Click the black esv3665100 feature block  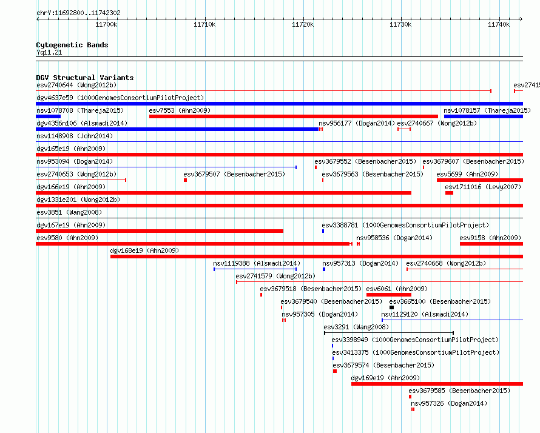[x=391, y=307]
